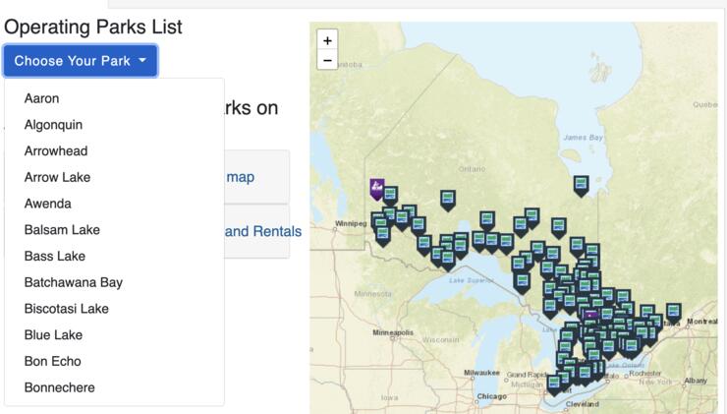The width and height of the screenshot is (727, 414).
Task: Click the partially hidden 'map' link
Action: coord(240,177)
